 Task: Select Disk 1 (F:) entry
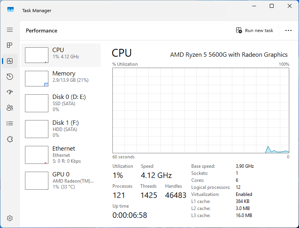click(x=61, y=129)
